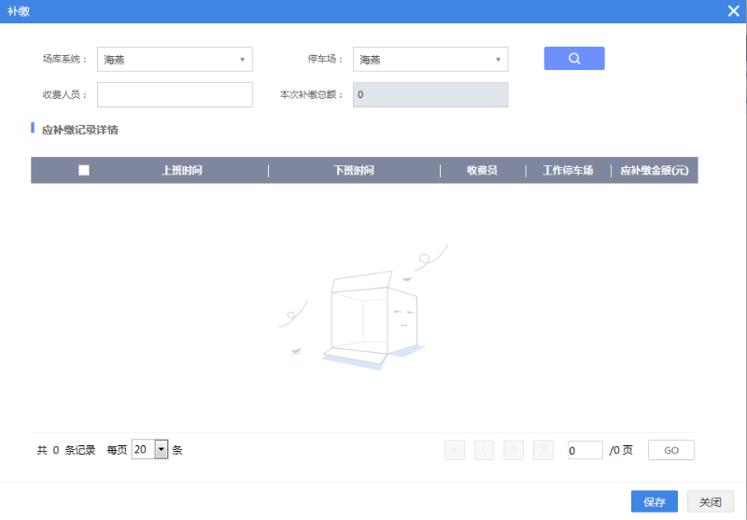Screen dimensions: 747x520
Task: Click the 工作停车场 column header
Action: click(x=568, y=171)
